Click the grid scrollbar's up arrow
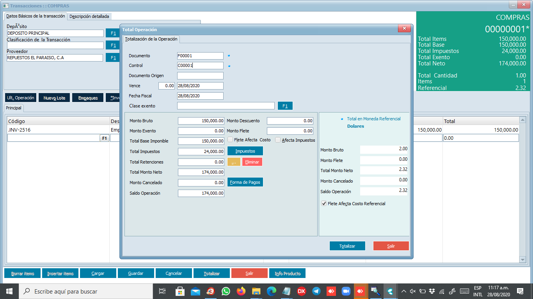The width and height of the screenshot is (533, 299). tap(523, 120)
